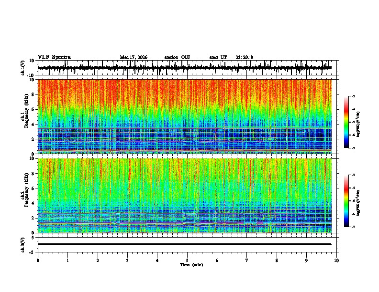
Task: Click the ch.2 color bar log(PSD) unit label
Action: (358, 203)
